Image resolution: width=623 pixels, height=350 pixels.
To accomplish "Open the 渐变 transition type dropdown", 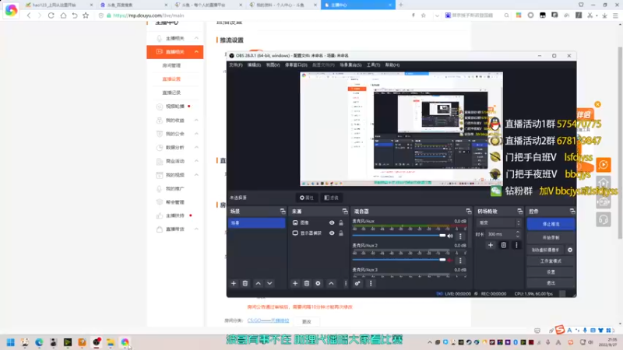I will coord(499,223).
